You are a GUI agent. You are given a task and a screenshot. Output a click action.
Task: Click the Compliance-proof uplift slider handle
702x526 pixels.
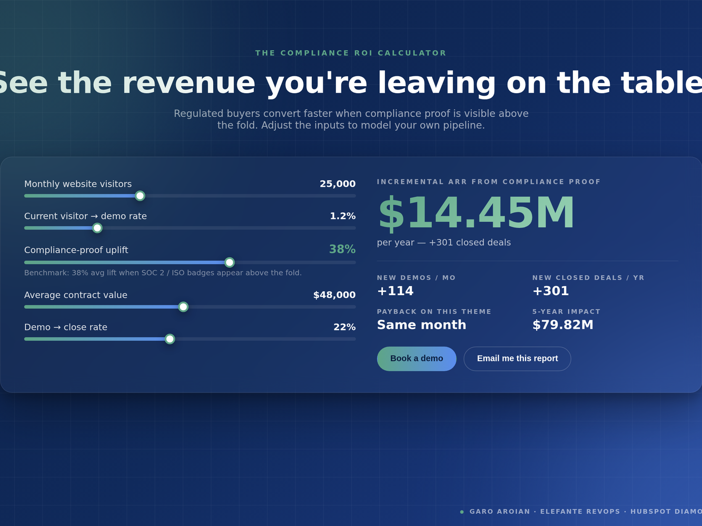pyautogui.click(x=230, y=262)
